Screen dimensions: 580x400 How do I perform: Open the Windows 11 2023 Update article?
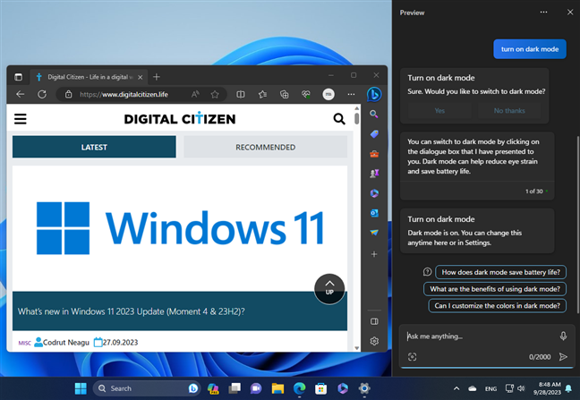pyautogui.click(x=132, y=311)
